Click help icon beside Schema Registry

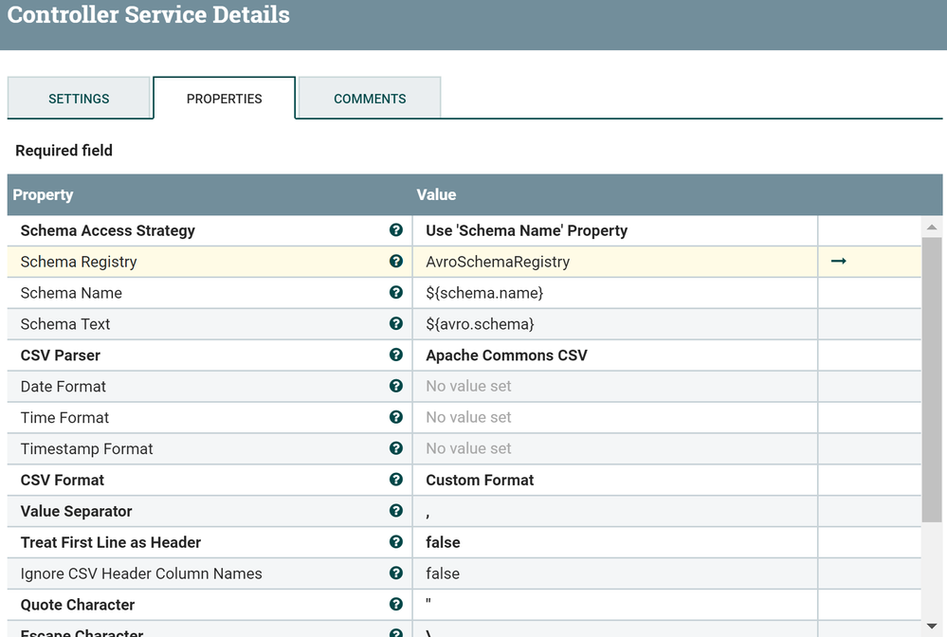point(396,262)
